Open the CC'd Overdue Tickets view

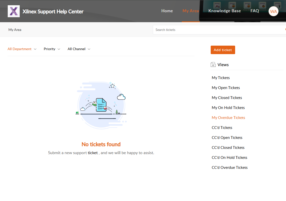[230, 168]
